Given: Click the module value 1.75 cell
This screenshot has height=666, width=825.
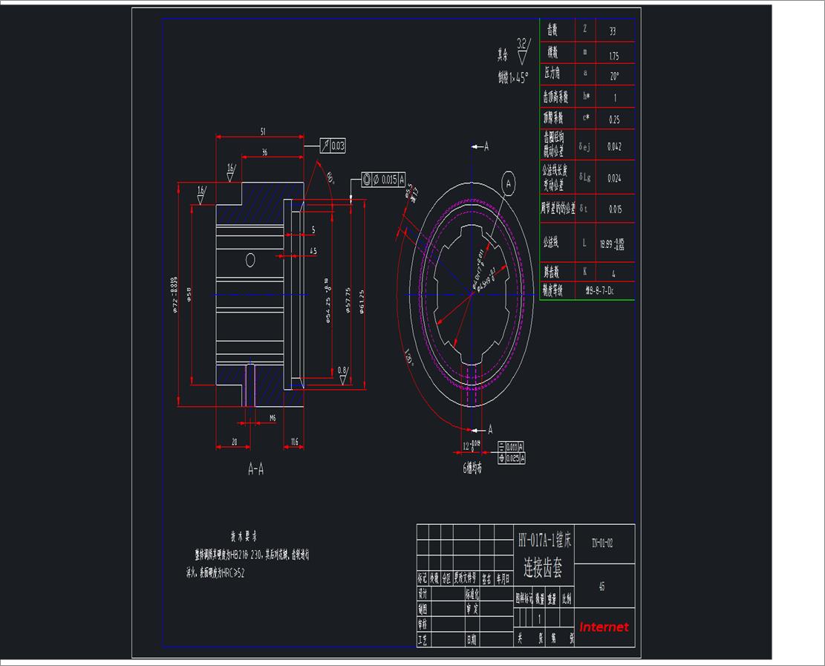Looking at the screenshot, I should click(615, 53).
